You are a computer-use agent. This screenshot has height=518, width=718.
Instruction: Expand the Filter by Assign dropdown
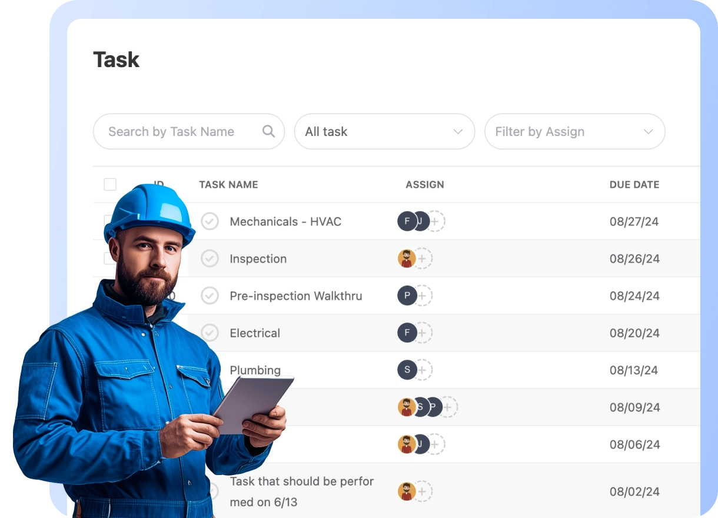tap(574, 131)
